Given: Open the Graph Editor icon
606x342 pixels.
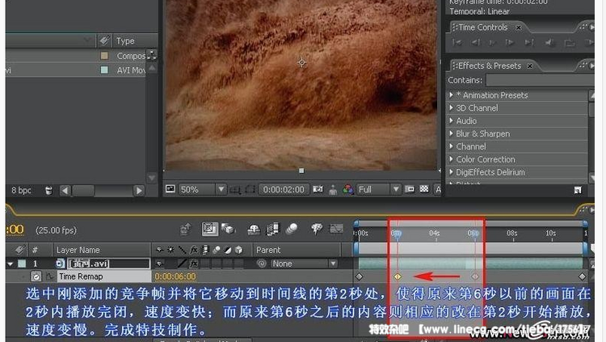Looking at the screenshot, I should pos(336,229).
